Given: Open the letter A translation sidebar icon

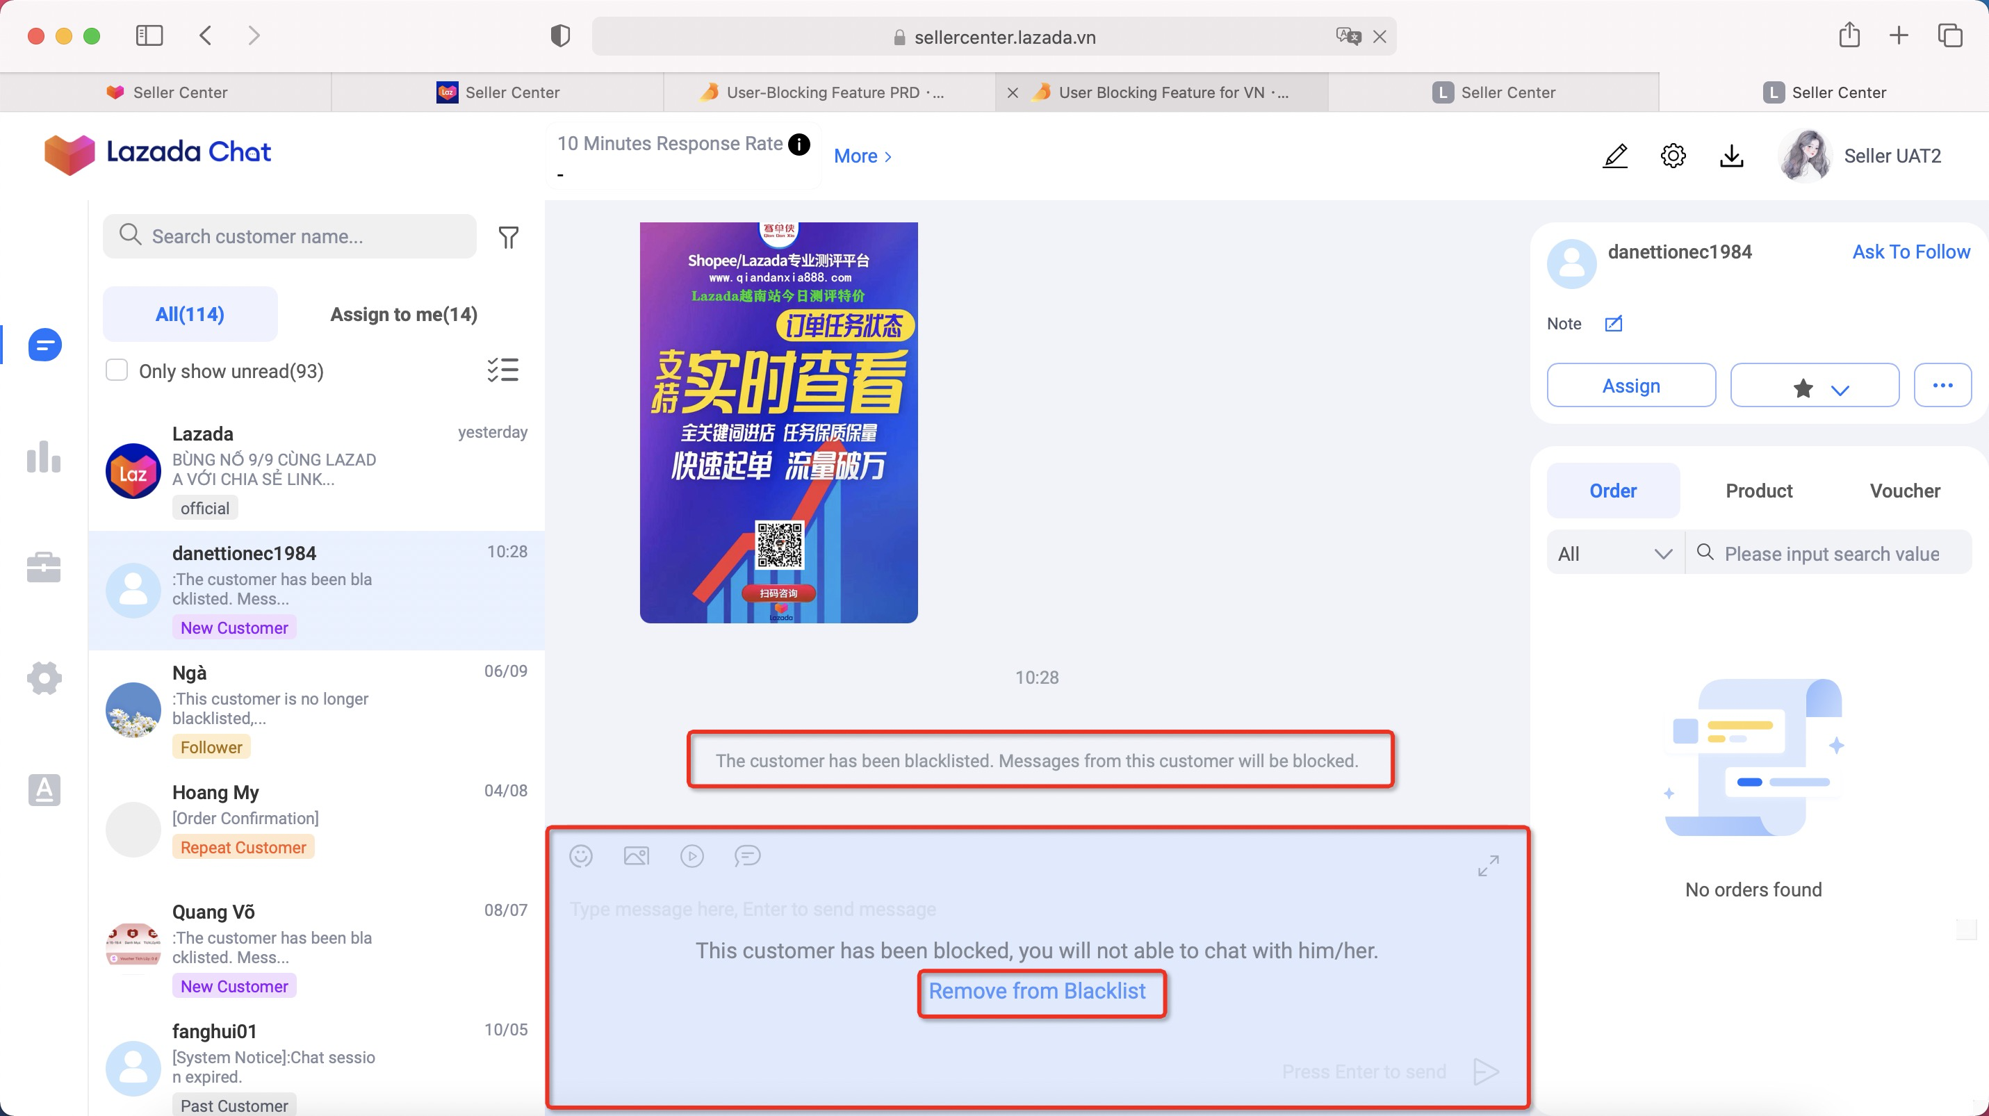Looking at the screenshot, I should [x=44, y=789].
